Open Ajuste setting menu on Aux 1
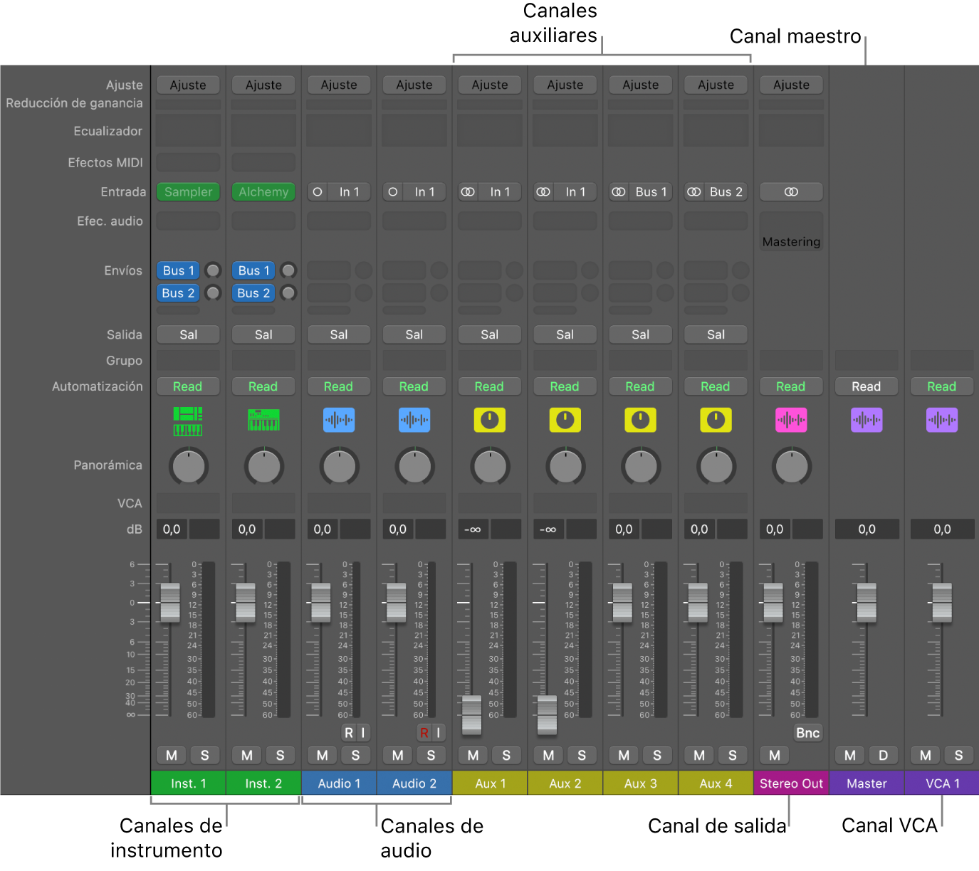Screen dimensions: 979x871 (490, 85)
